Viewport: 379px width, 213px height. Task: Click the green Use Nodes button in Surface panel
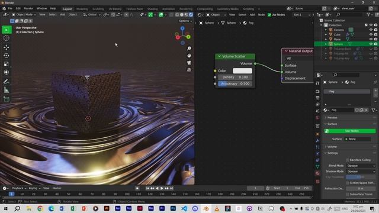pos(350,131)
